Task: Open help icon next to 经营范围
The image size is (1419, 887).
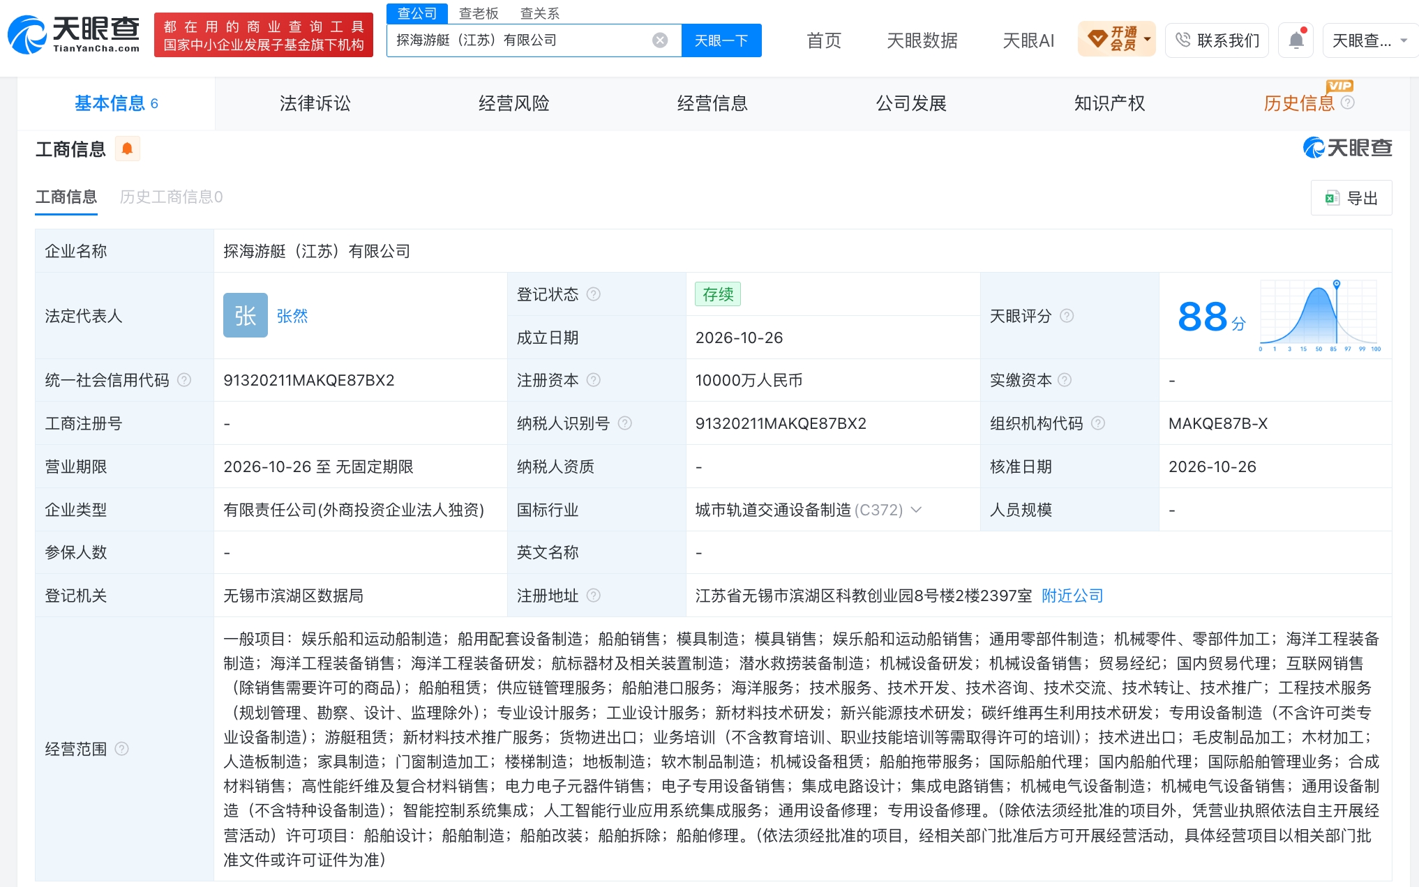Action: click(x=121, y=749)
